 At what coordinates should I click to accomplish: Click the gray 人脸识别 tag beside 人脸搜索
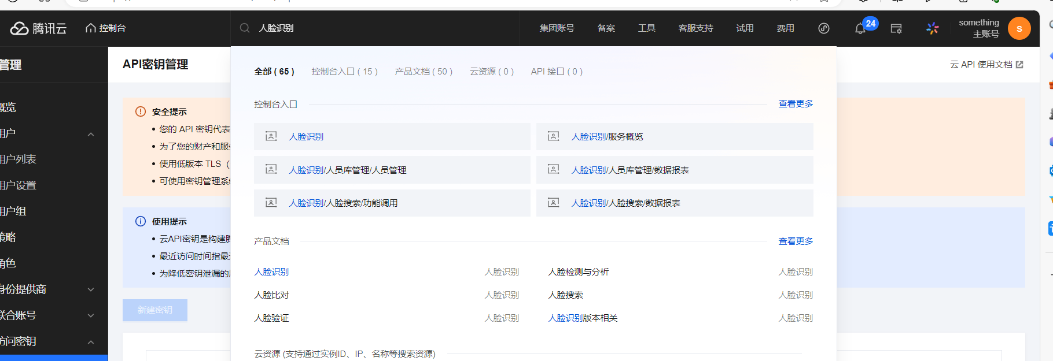[x=796, y=295]
